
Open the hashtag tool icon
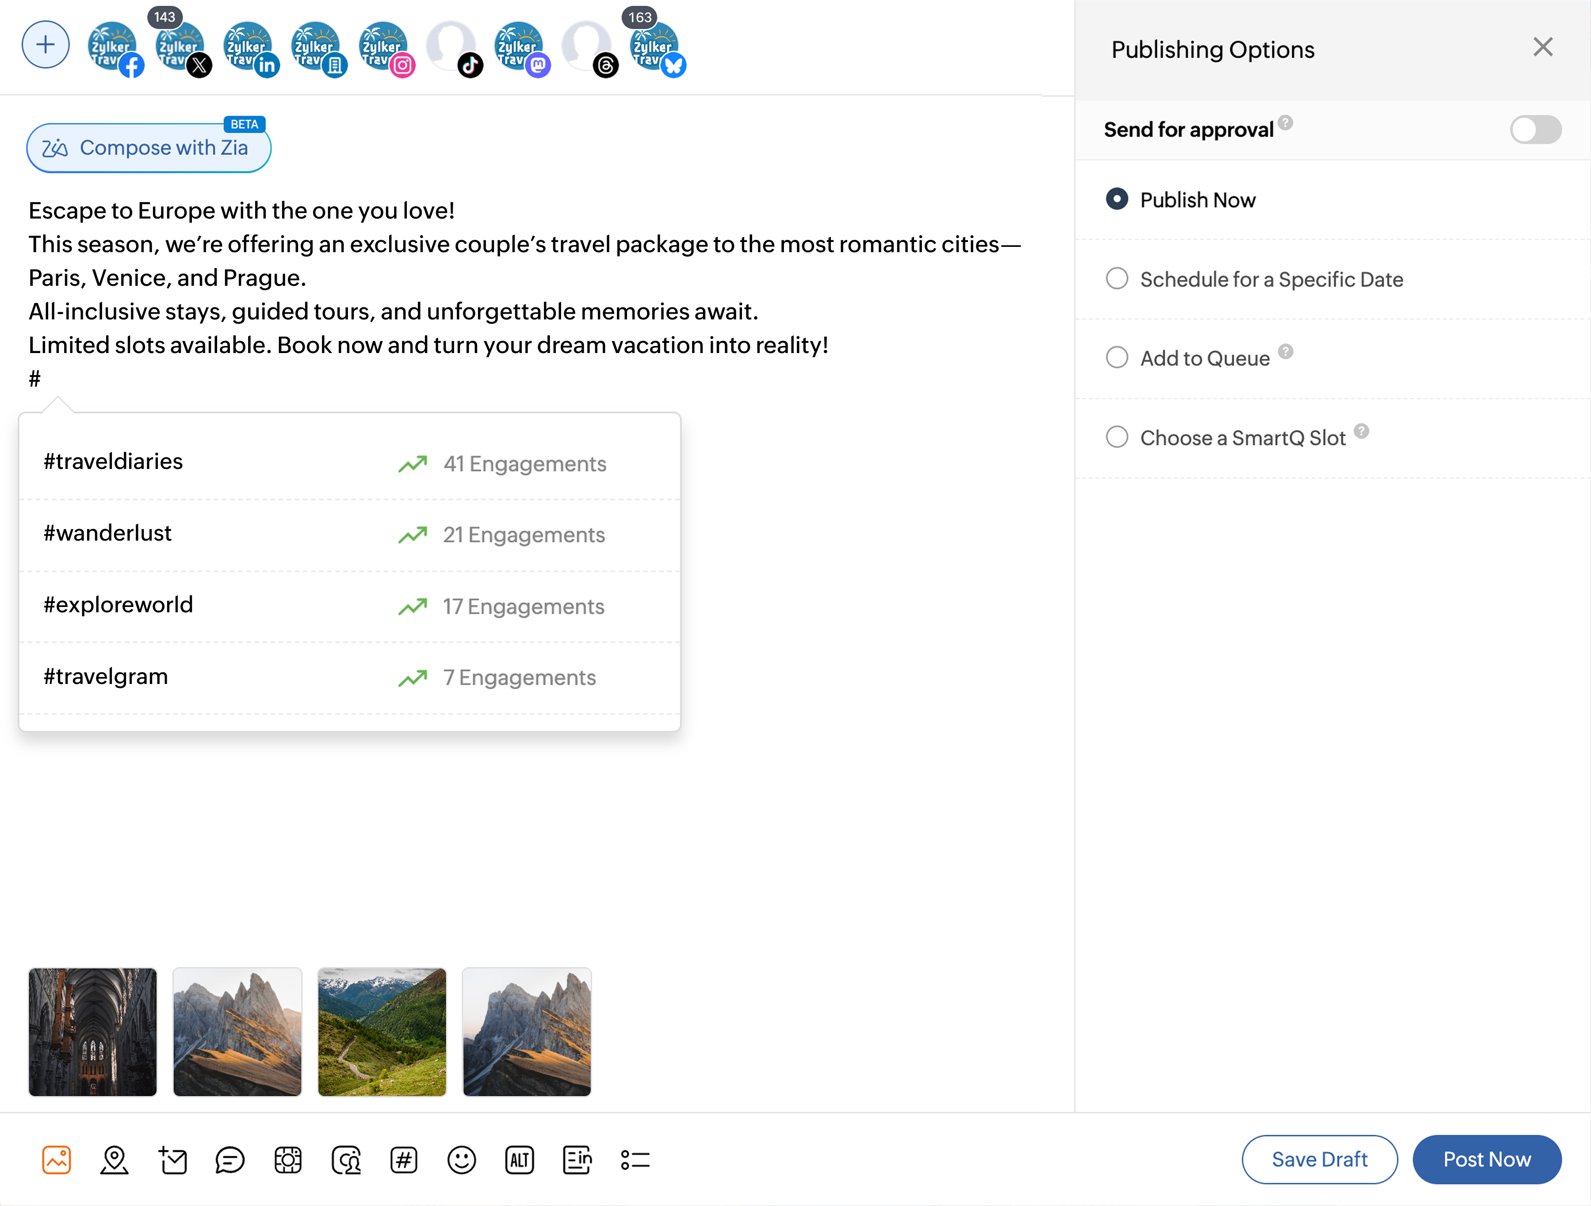404,1159
